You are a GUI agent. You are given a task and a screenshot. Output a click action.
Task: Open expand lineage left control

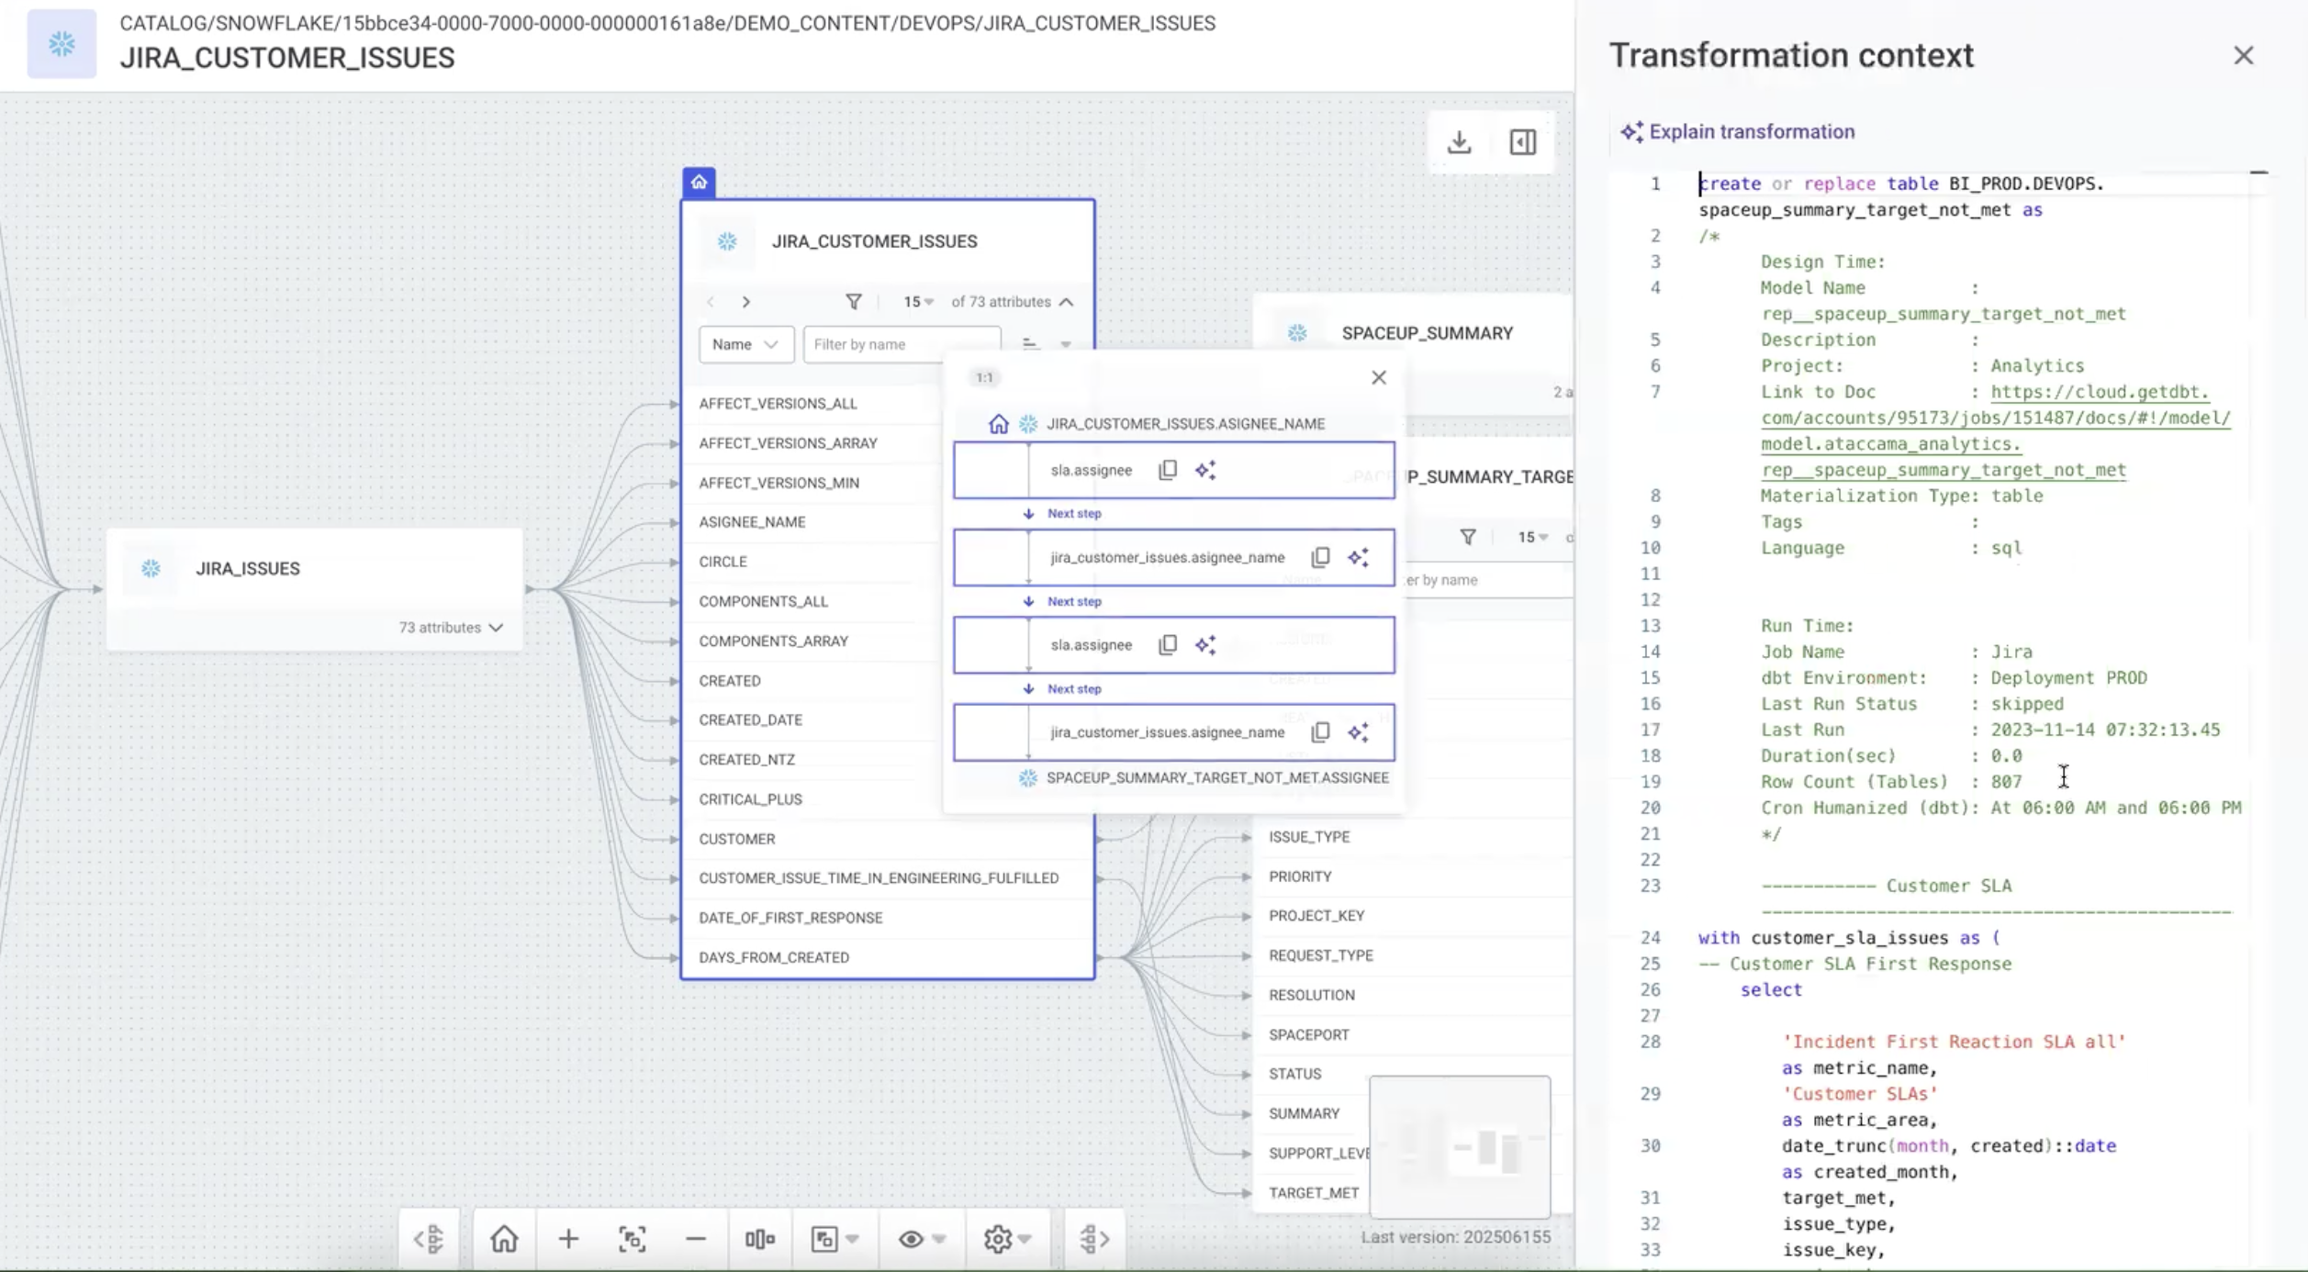(x=431, y=1238)
